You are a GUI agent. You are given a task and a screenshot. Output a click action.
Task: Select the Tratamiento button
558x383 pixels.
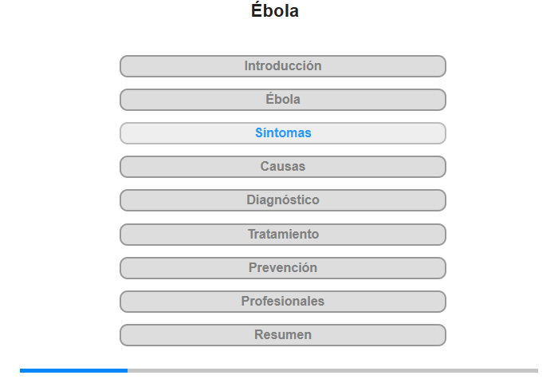coord(282,235)
